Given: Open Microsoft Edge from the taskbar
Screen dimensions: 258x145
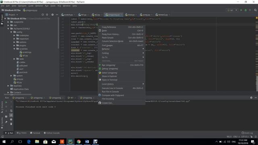Looking at the screenshot, I should 29,141.
